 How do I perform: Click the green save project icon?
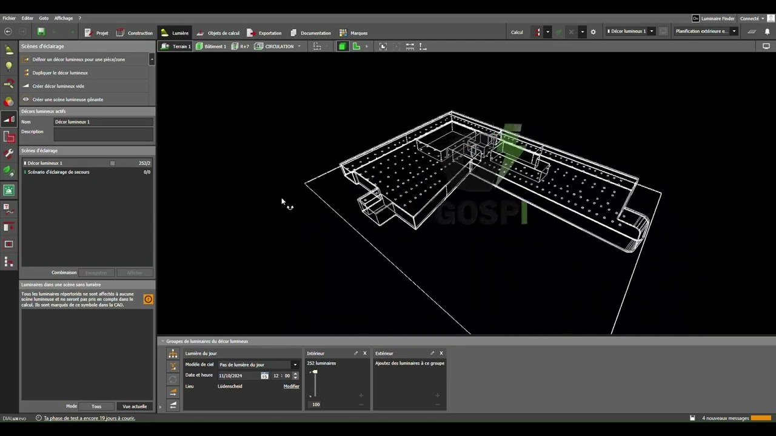click(41, 32)
